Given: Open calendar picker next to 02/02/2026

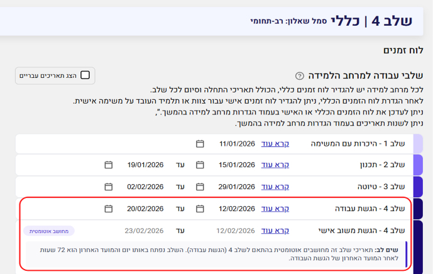Looking at the screenshot, I should pyautogui.click(x=109, y=187).
